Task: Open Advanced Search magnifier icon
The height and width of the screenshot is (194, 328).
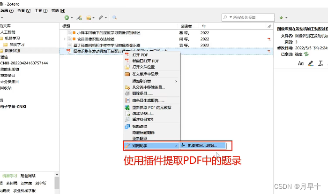Action: 114,18
